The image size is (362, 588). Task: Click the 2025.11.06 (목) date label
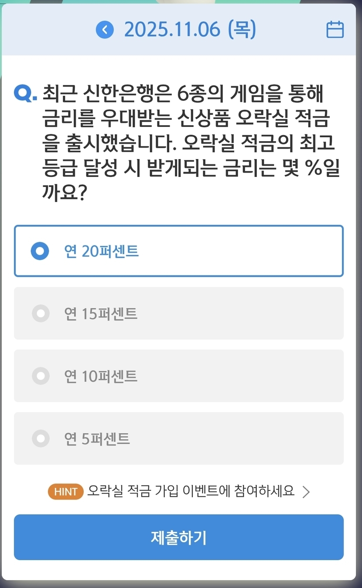point(190,30)
